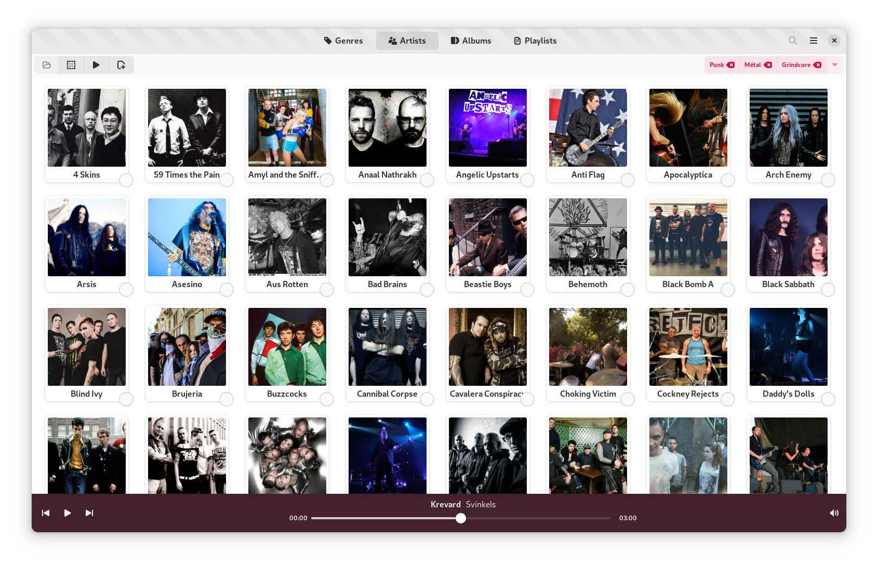Open the Cavalera Conspiracy thumbnail
This screenshot has width=878, height=567.
488,347
